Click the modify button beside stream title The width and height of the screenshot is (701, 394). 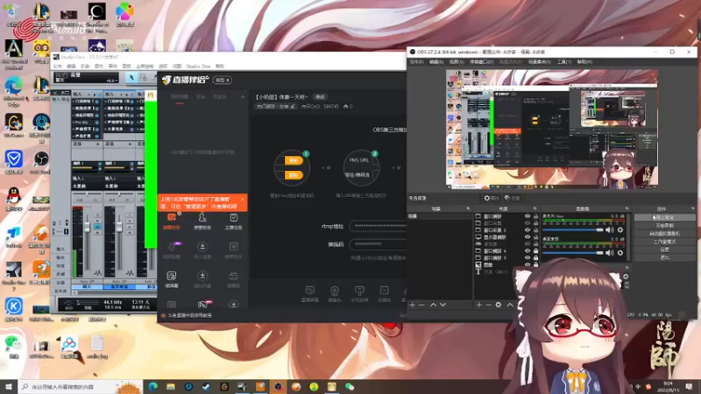320,97
